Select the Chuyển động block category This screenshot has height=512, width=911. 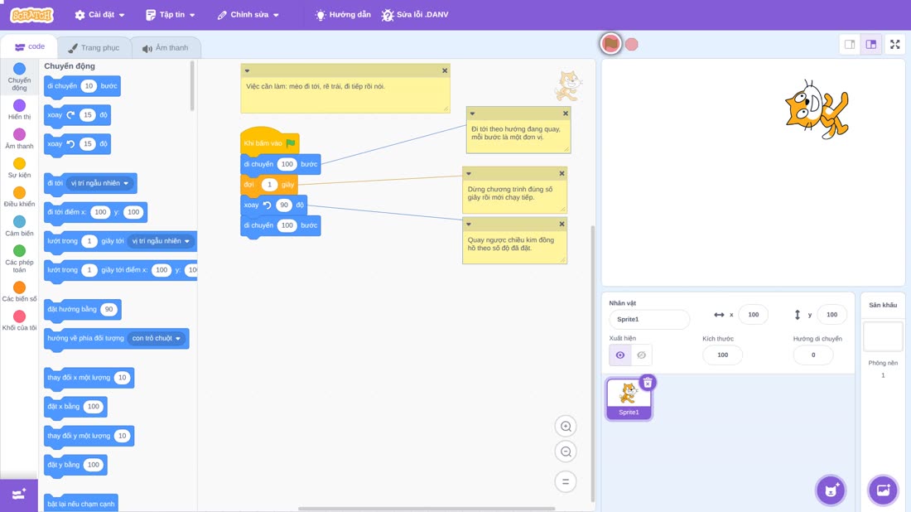19,77
